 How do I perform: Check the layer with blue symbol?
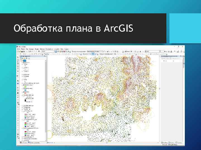[x=24, y=88]
